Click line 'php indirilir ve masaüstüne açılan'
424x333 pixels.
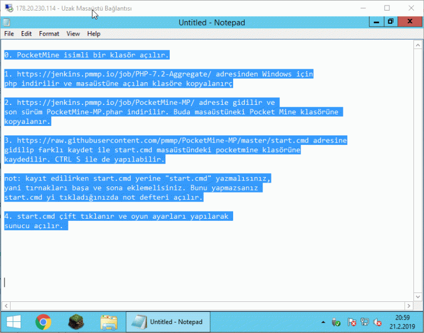(x=119, y=84)
